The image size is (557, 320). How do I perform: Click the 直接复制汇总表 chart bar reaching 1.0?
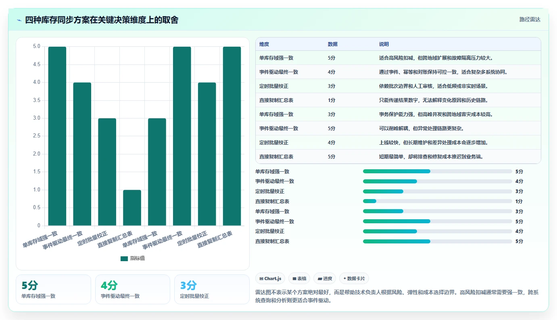pos(132,208)
